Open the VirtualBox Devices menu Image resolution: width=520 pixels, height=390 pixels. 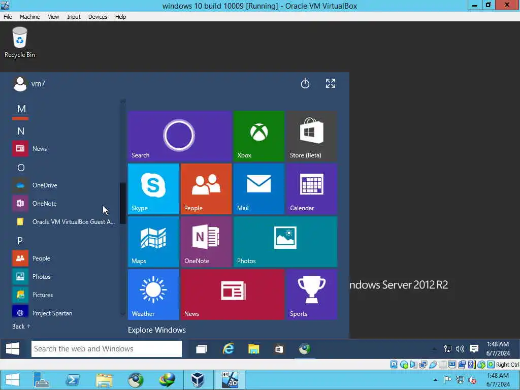[98, 17]
